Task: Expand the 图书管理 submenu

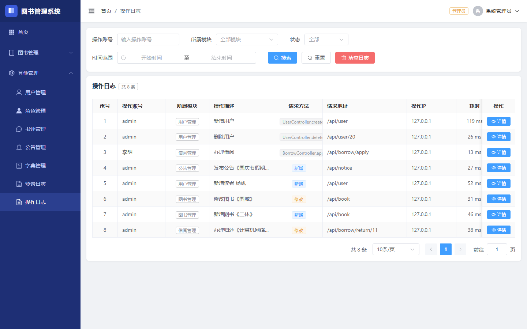Action: [x=40, y=53]
